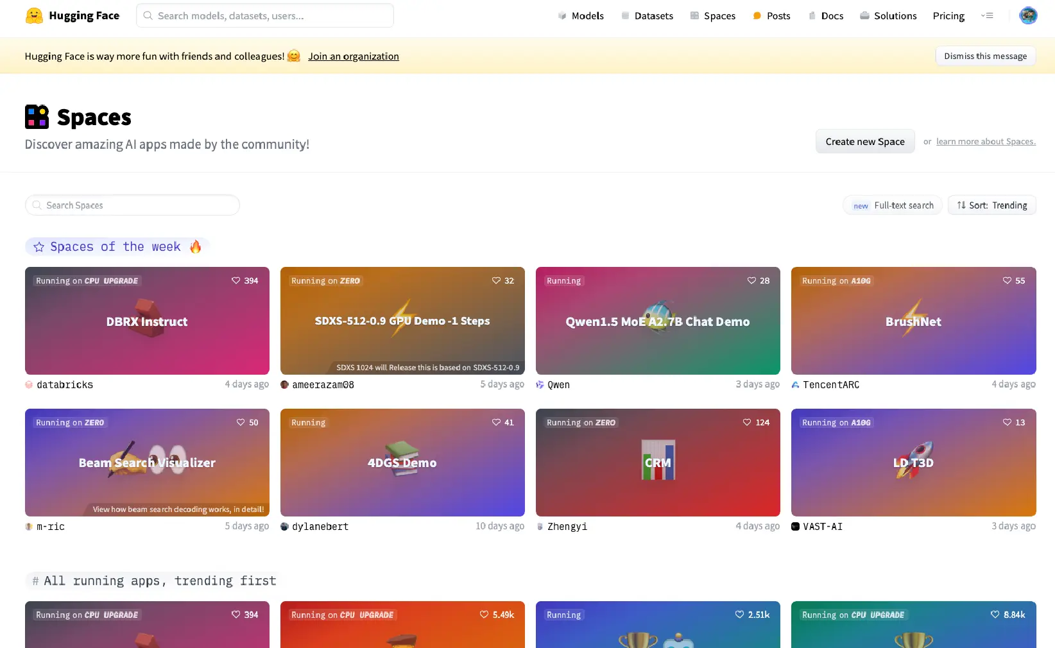Click dylanebert author avatar icon
This screenshot has height=648, width=1055.
point(284,527)
